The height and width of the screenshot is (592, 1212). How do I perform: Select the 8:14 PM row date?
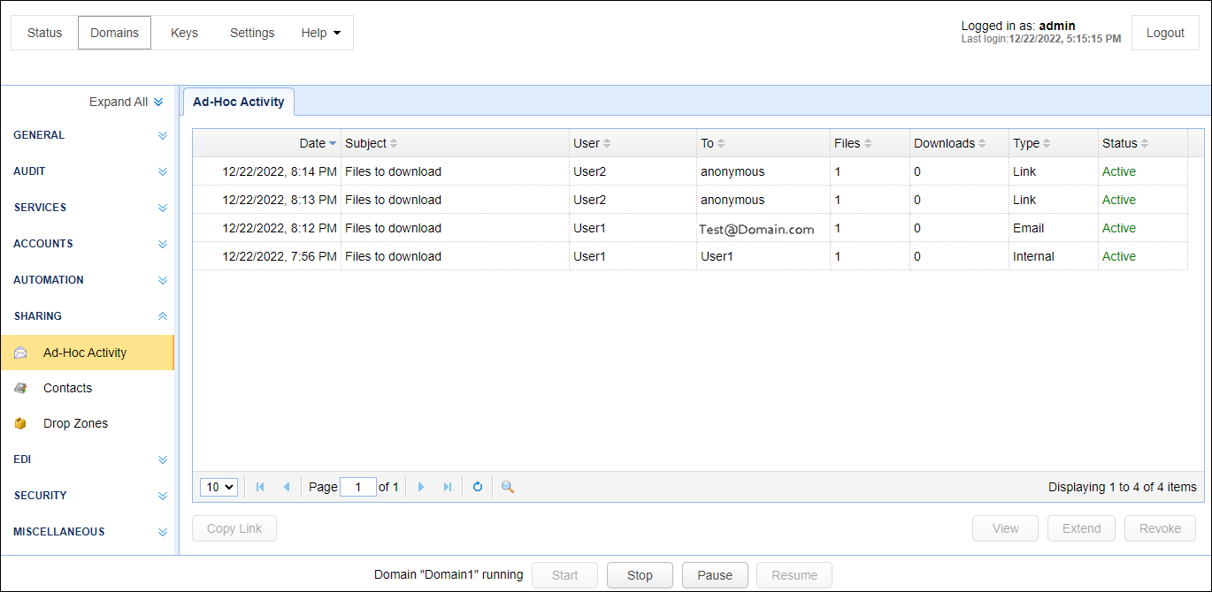(x=280, y=171)
